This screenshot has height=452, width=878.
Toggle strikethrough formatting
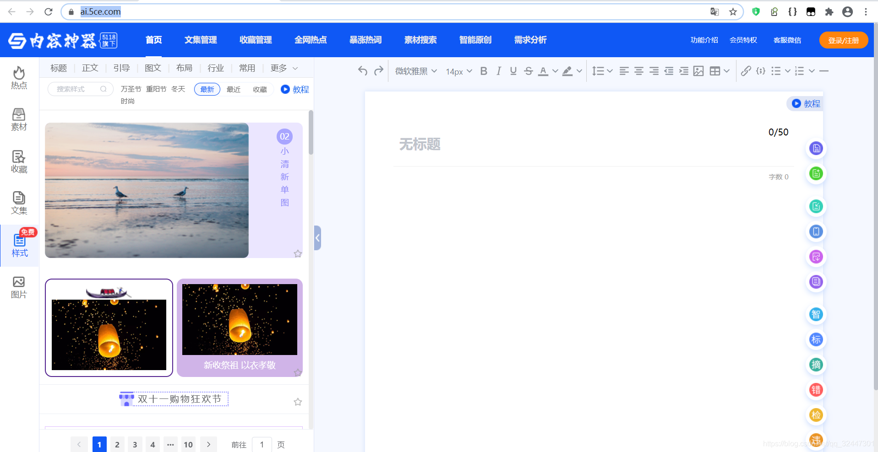click(x=529, y=71)
